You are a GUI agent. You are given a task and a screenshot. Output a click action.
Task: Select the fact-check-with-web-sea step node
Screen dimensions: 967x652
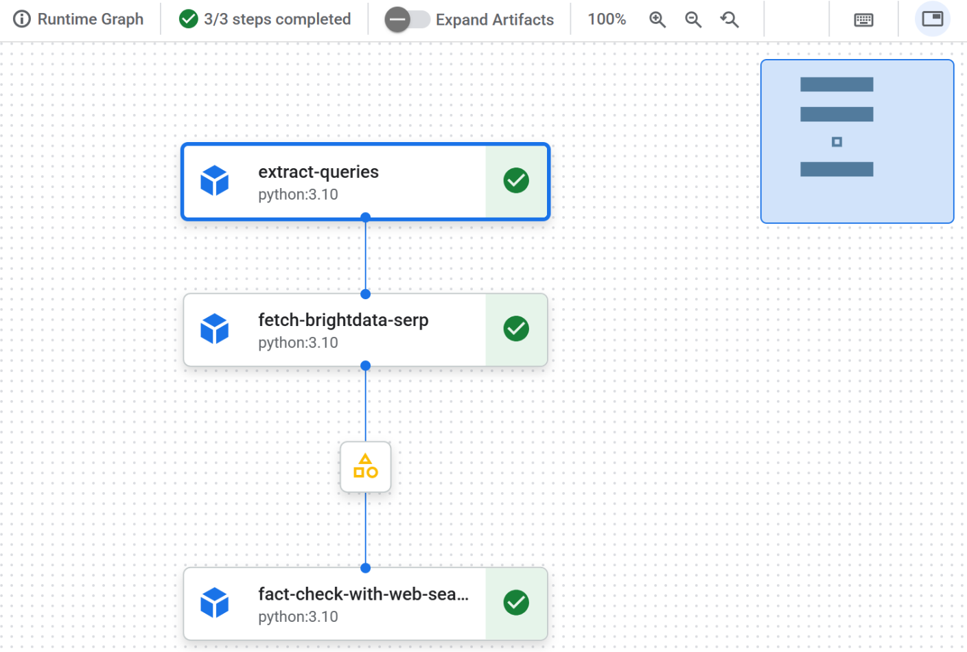tap(343, 604)
